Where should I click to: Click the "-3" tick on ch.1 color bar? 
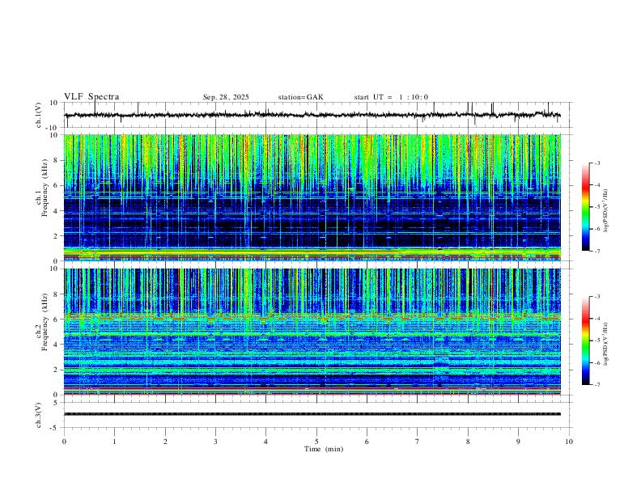(x=597, y=163)
